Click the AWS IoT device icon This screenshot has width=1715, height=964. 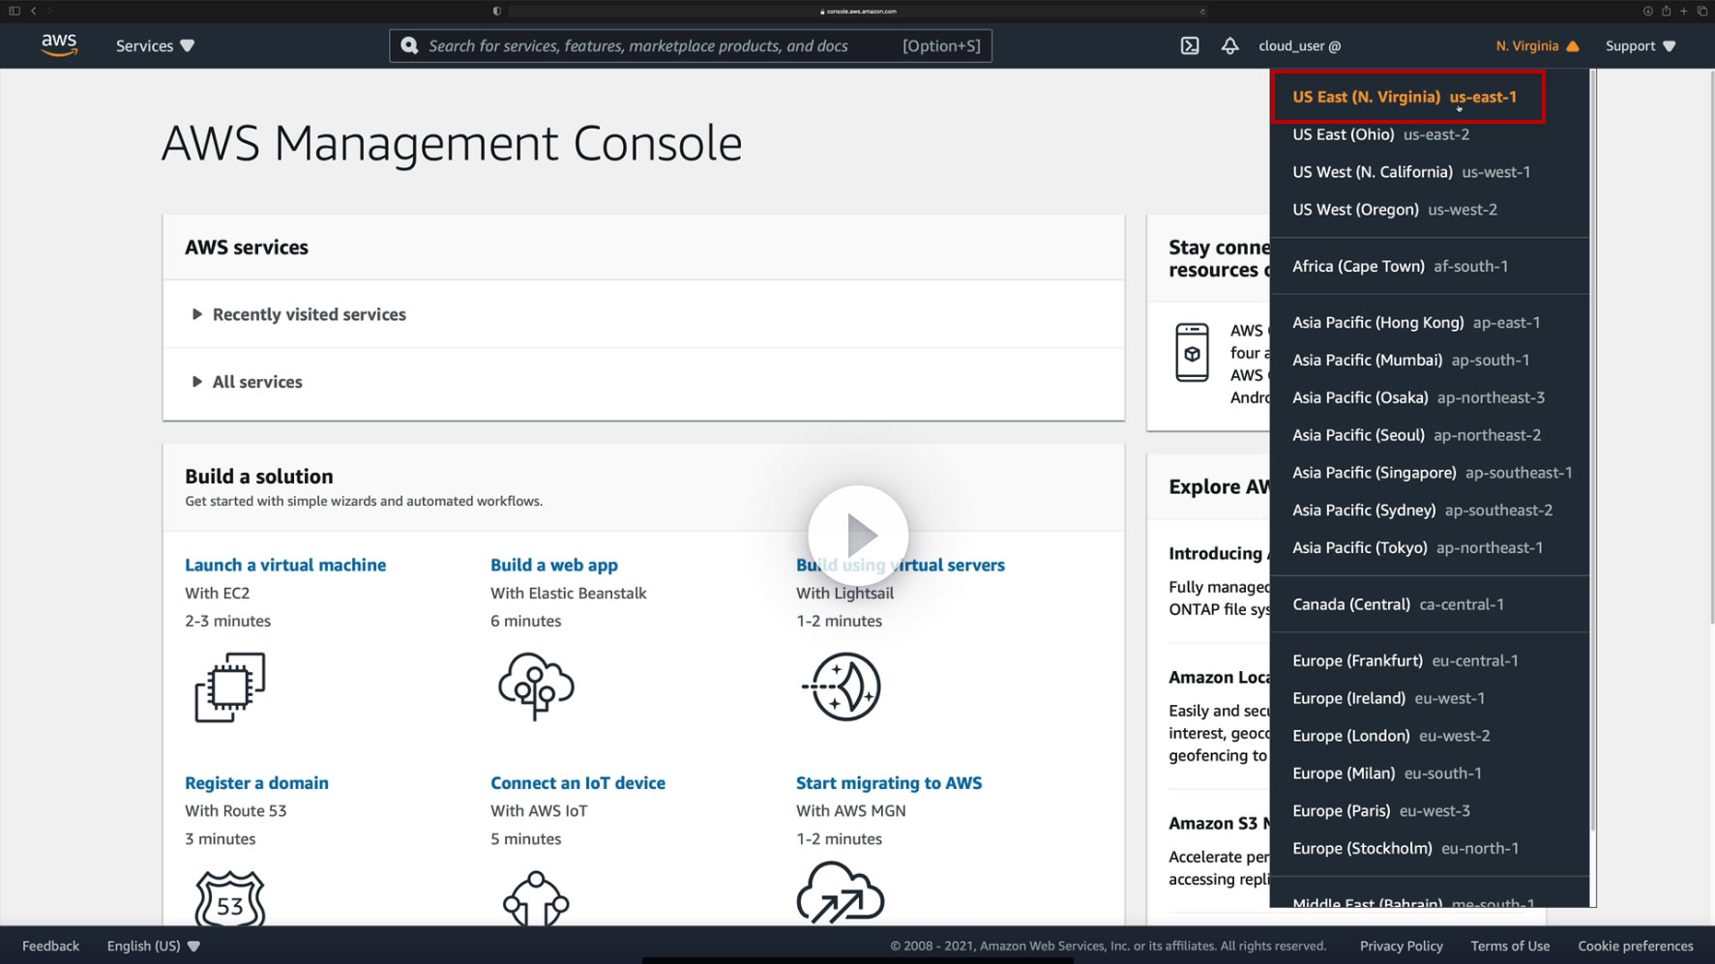pos(536,898)
